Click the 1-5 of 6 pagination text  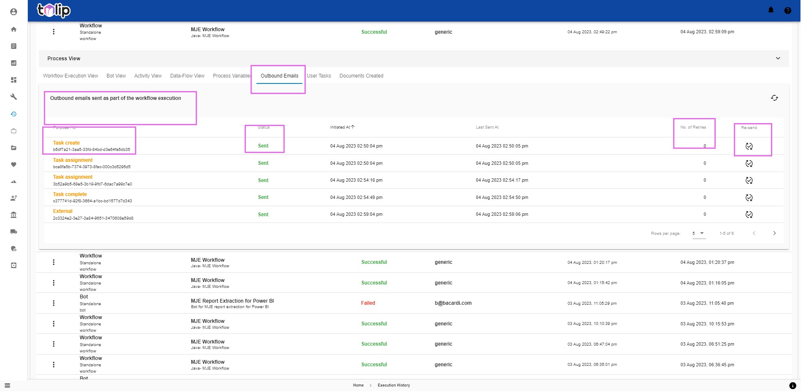pyautogui.click(x=726, y=234)
